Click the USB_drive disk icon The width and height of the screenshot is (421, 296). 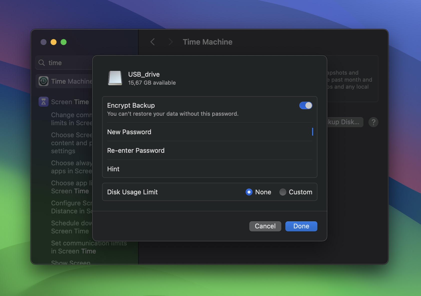pos(115,78)
